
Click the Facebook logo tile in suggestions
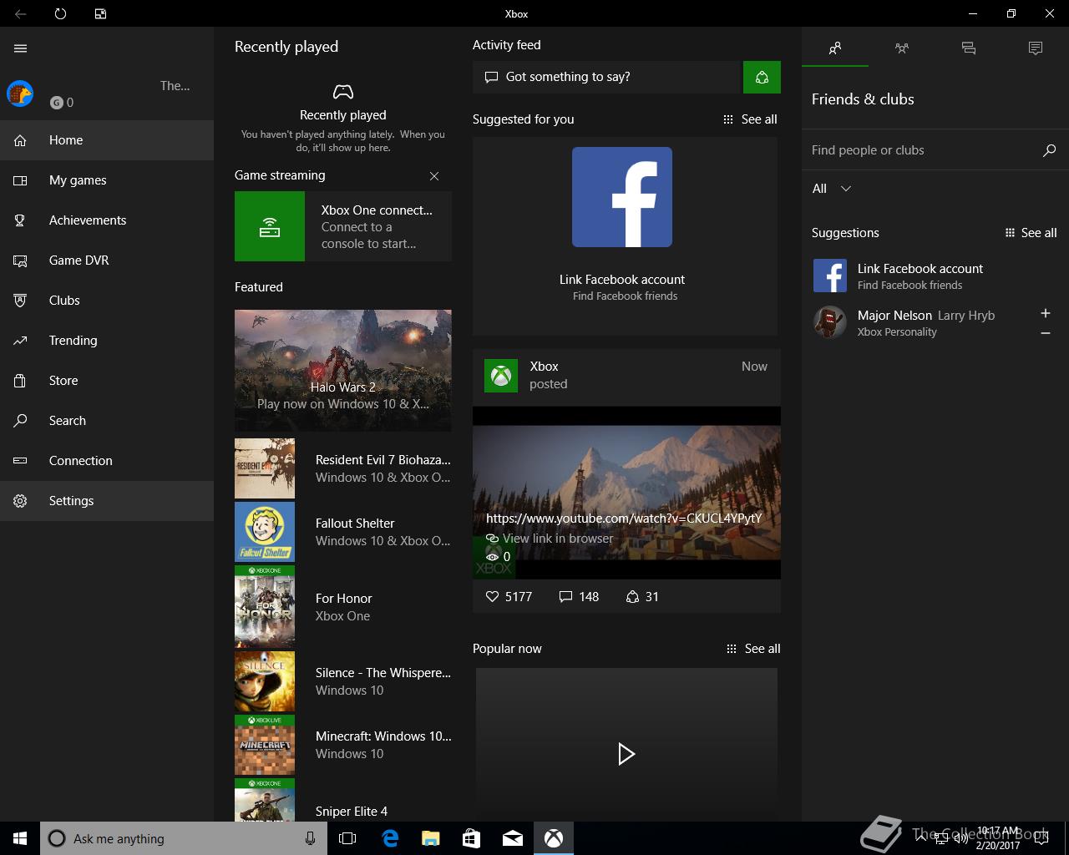click(622, 197)
